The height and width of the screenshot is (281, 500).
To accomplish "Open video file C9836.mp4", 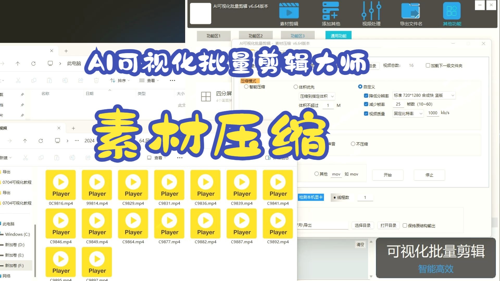I will [x=205, y=188].
